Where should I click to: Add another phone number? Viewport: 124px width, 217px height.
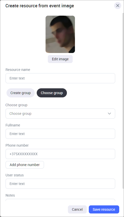tap(25, 165)
